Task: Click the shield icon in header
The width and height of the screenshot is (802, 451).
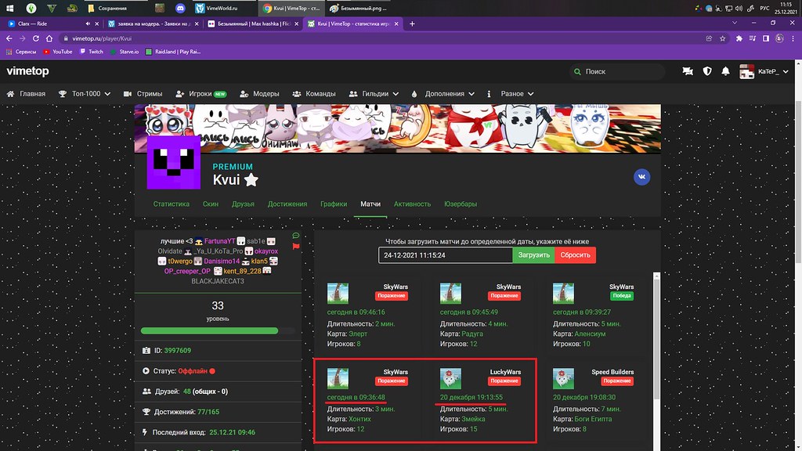Action: pyautogui.click(x=707, y=71)
